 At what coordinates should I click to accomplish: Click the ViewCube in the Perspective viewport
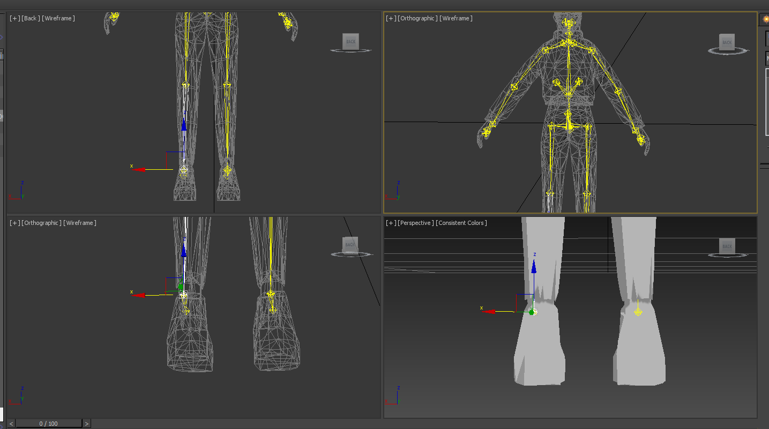(727, 246)
